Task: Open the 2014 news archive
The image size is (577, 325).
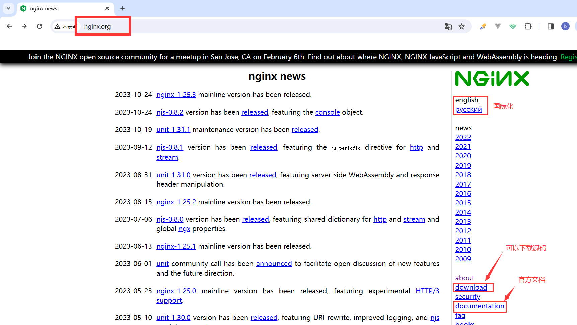Action: point(463,212)
